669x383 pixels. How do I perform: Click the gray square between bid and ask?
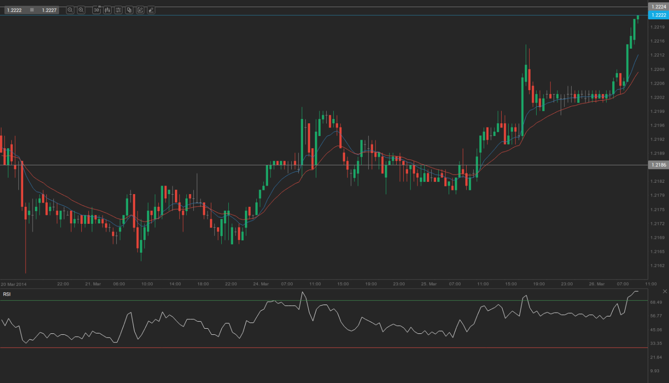32,10
